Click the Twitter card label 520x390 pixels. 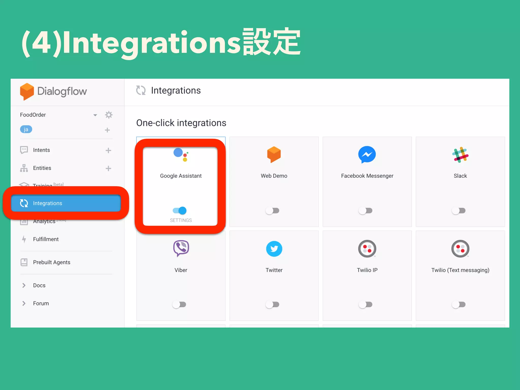coord(274,270)
